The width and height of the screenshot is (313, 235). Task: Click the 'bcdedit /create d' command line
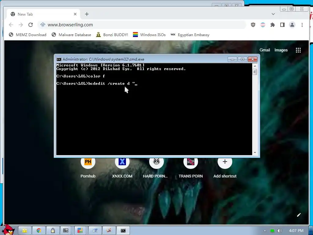click(x=97, y=84)
